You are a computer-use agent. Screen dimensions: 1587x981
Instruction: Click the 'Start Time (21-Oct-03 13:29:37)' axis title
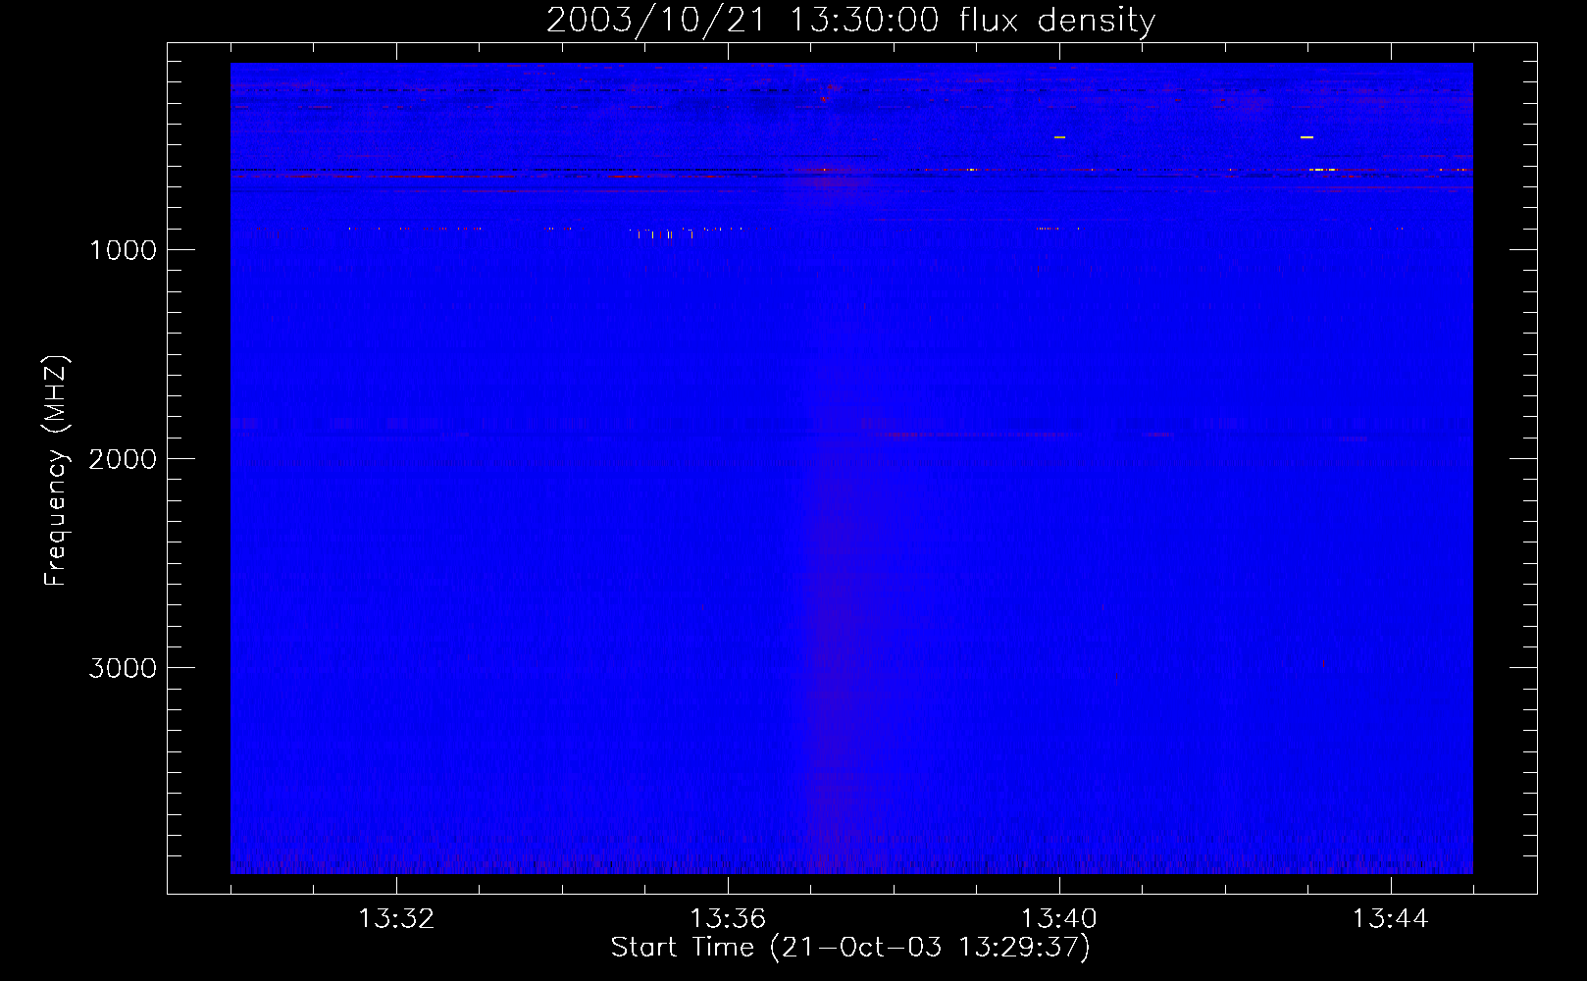point(850,948)
